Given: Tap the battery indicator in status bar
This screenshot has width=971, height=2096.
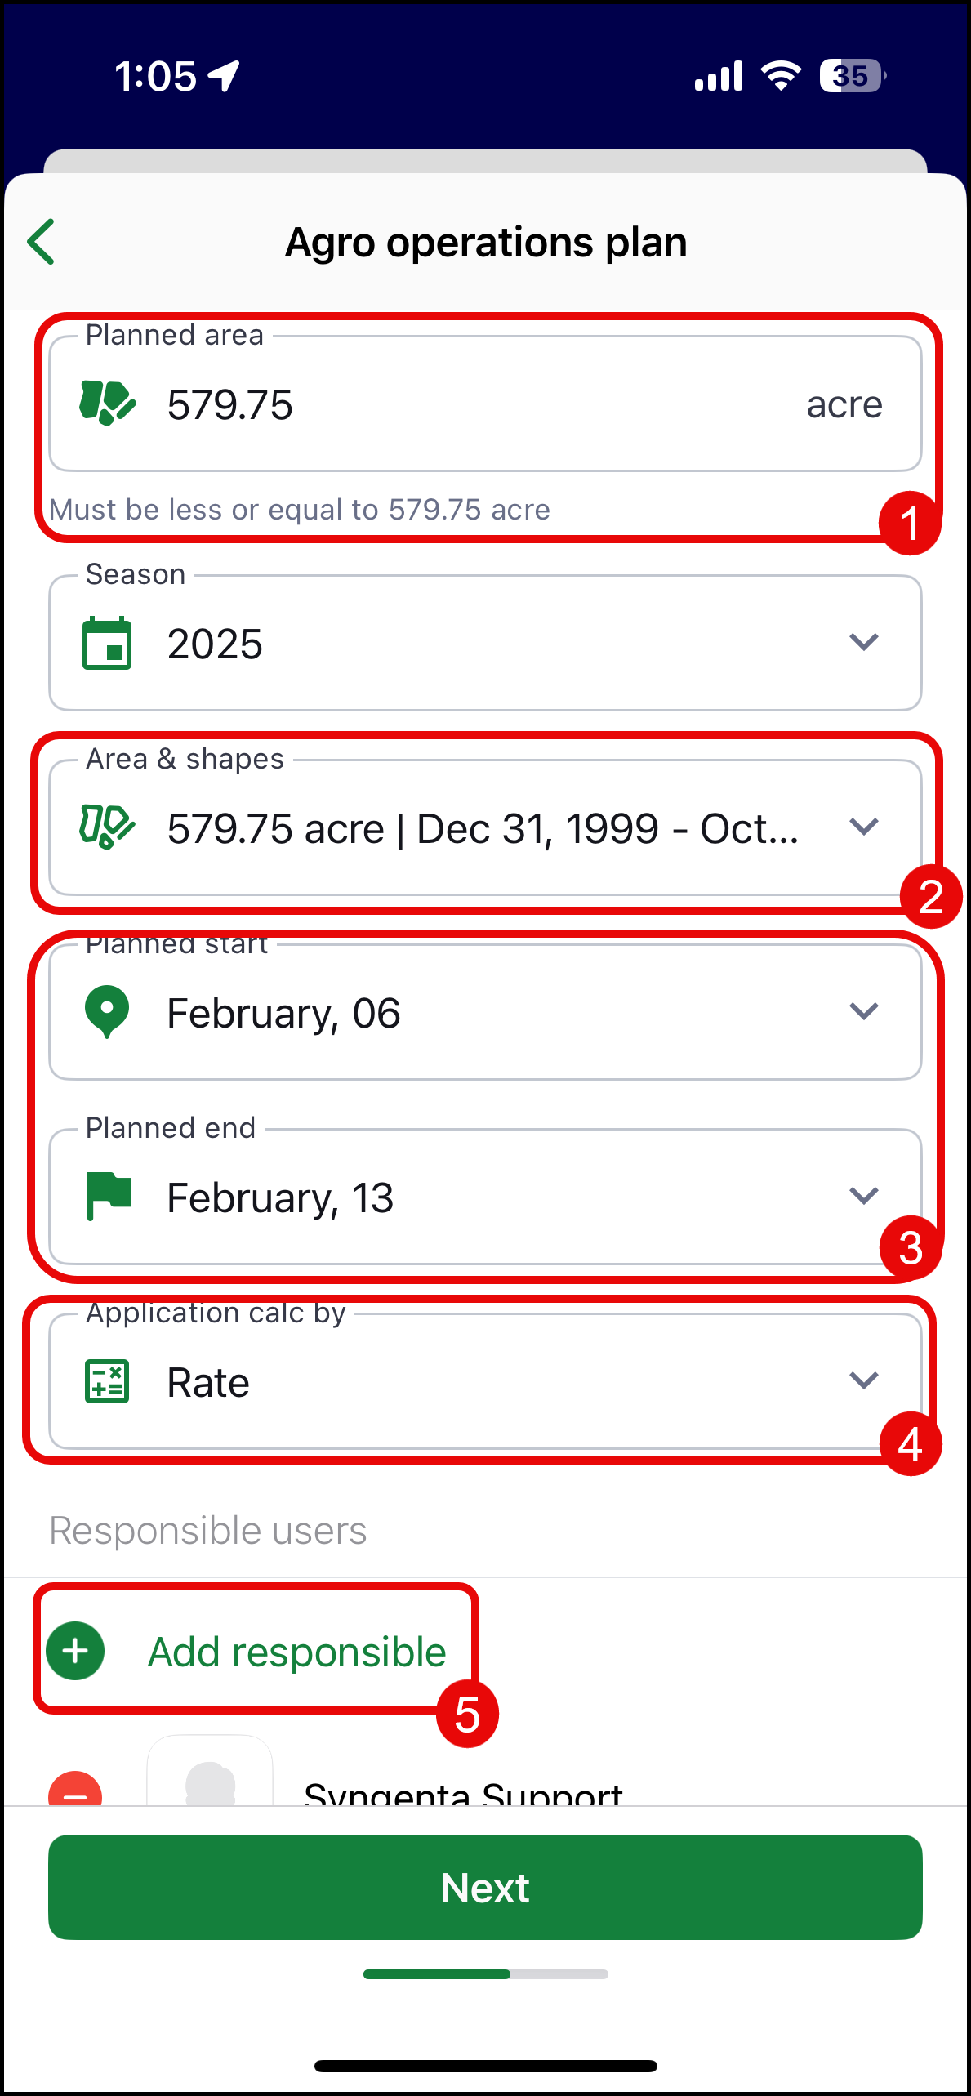Looking at the screenshot, I should coord(852,77).
